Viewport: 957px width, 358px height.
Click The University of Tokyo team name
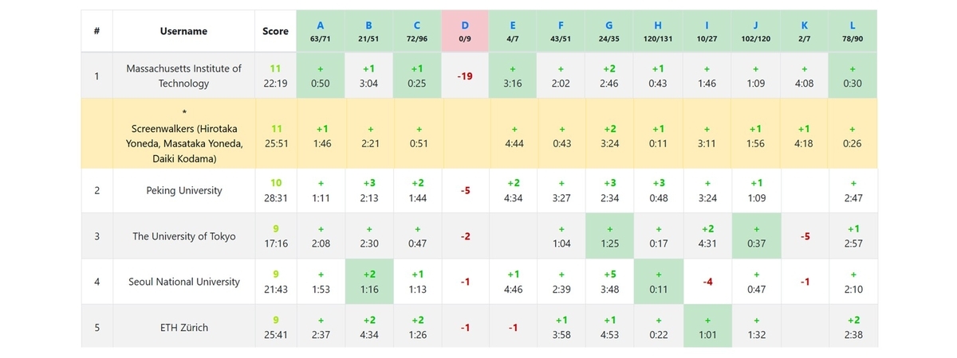[183, 236]
